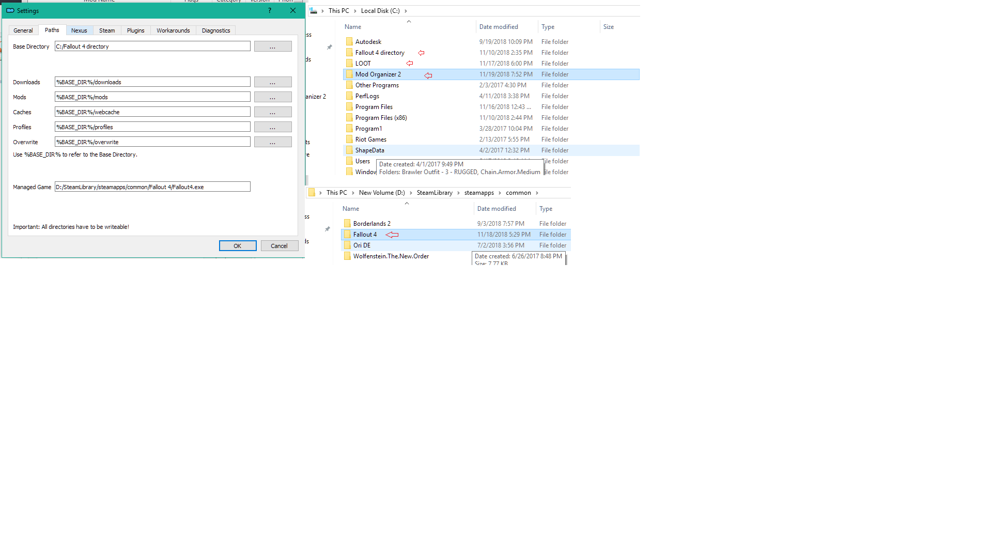Browse for the Overwrite folder
This screenshot has height=558, width=992.
[x=273, y=142]
